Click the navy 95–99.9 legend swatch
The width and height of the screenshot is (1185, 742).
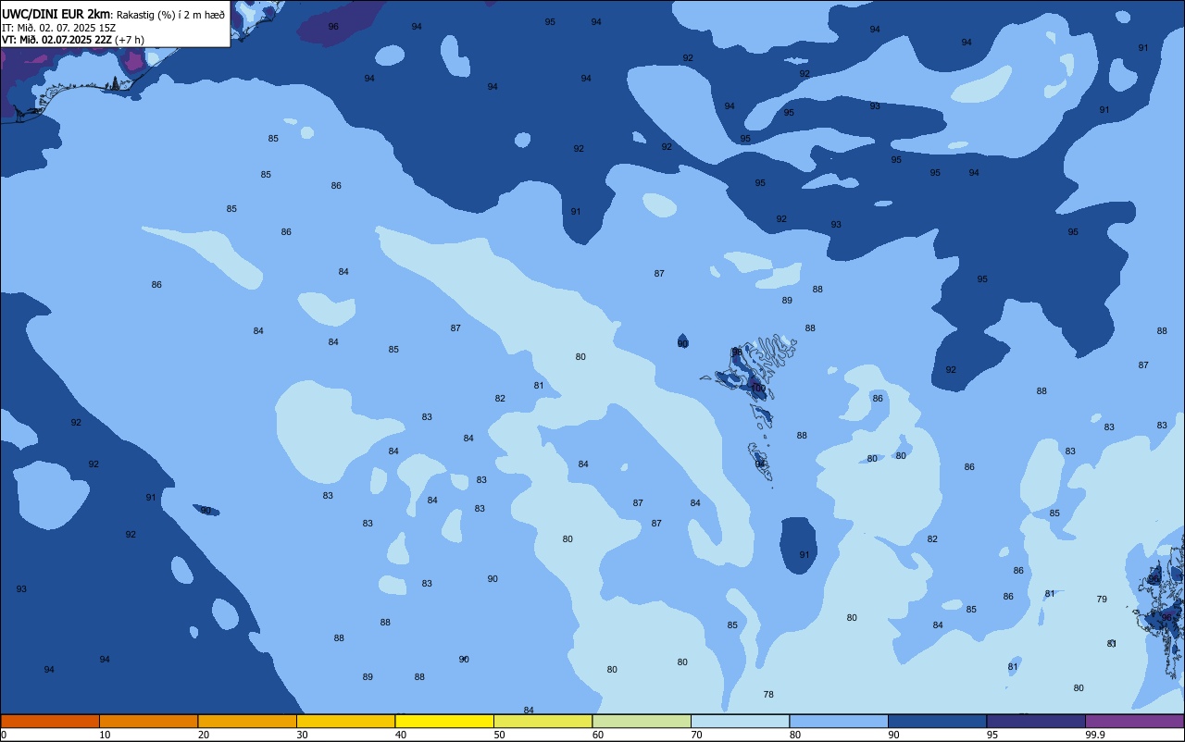(x=1036, y=721)
